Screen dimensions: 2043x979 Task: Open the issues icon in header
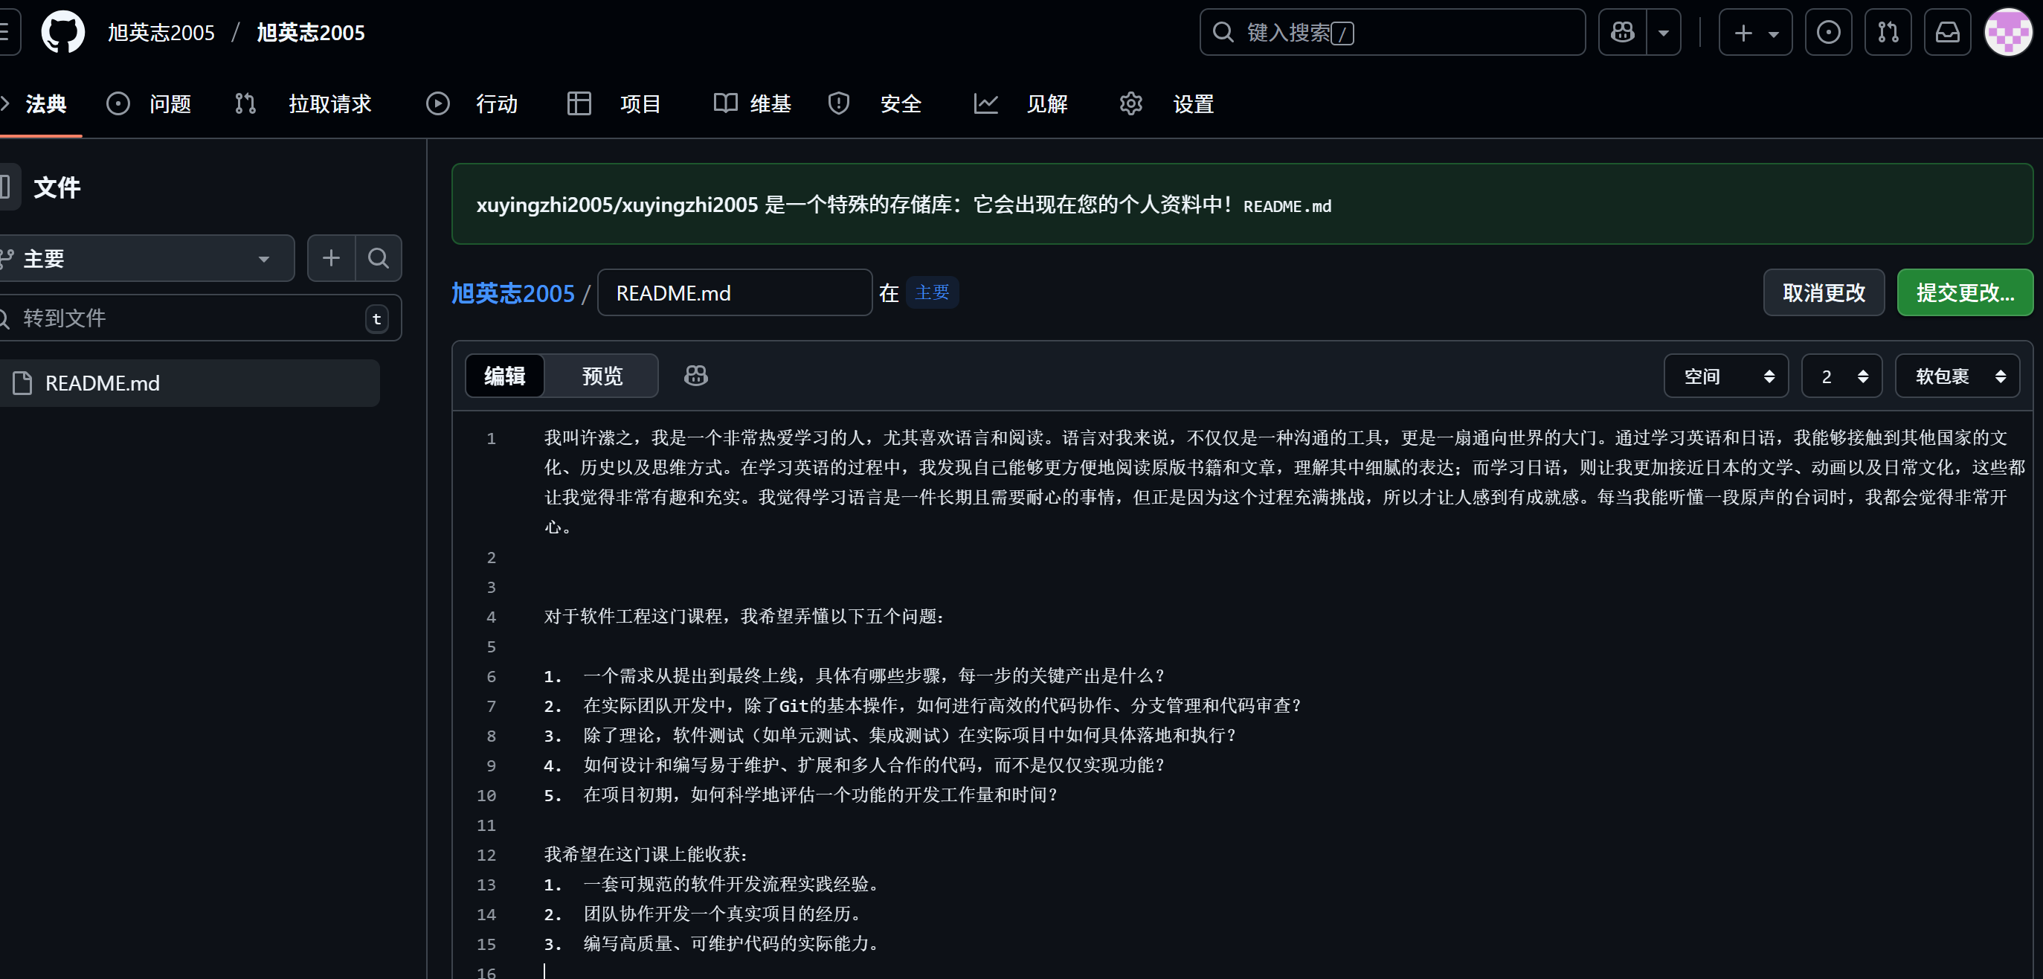[x=1828, y=33]
